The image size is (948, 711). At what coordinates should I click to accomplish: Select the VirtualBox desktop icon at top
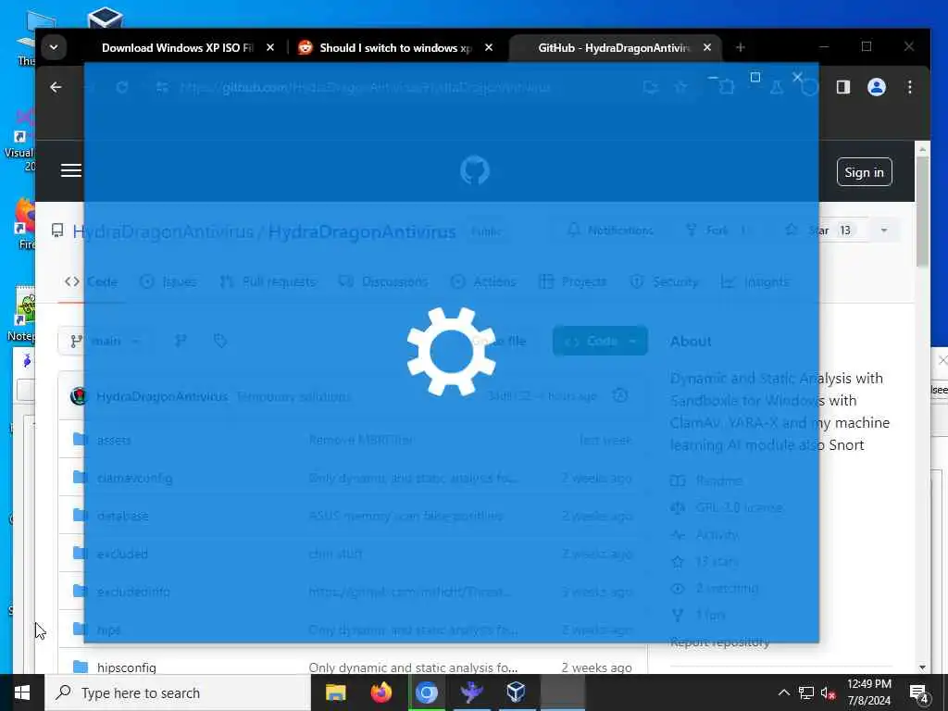(106, 17)
